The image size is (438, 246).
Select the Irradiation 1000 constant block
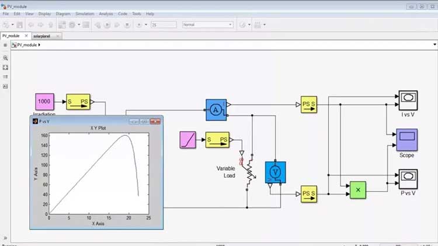point(44,102)
